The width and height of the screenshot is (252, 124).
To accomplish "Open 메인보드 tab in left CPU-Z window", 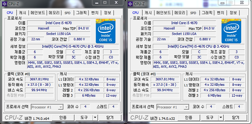I will (38, 13).
